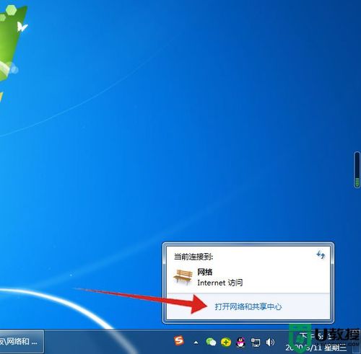This screenshot has width=361, height=354.
Task: Click the "网络" connection name
Action: point(204,272)
